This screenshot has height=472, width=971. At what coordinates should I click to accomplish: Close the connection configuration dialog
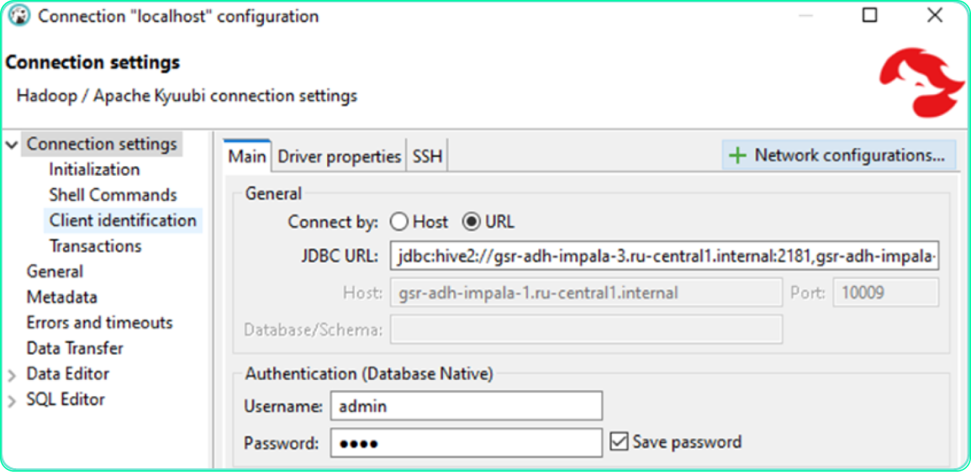[x=934, y=15]
